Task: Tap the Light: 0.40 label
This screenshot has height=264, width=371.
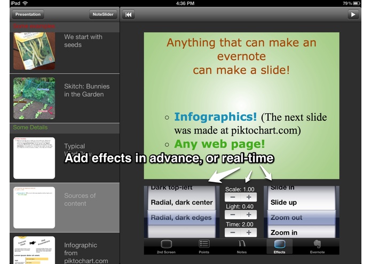Action: pos(240,206)
